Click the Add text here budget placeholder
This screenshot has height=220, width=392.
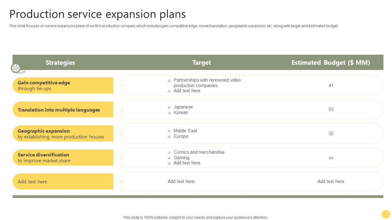click(x=331, y=182)
